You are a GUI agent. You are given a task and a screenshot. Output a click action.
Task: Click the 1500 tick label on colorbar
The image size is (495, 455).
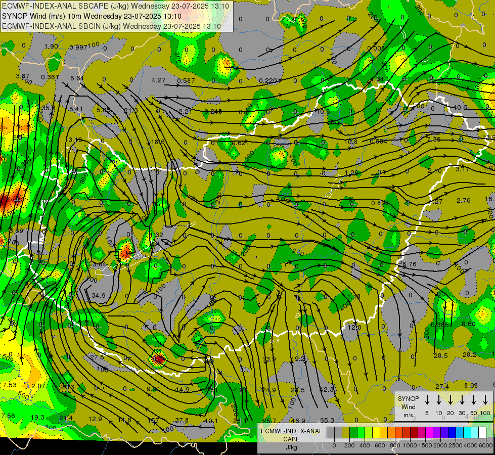pos(425,445)
